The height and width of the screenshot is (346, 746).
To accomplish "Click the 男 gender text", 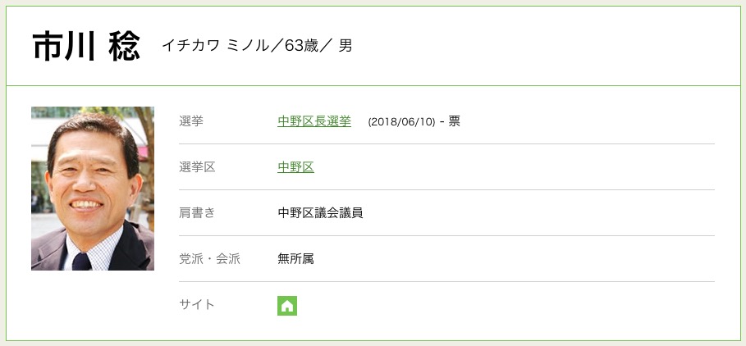I will click(346, 46).
